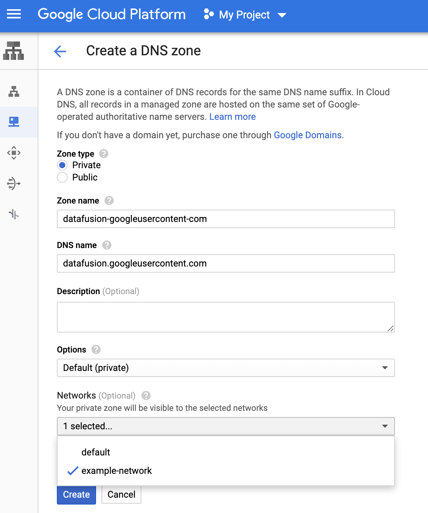This screenshot has width=428, height=513.
Task: Open the navigation hamburger menu
Action: [x=13, y=15]
